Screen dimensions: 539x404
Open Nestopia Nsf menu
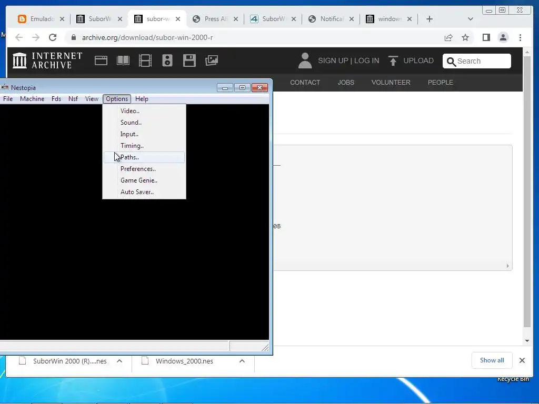tap(73, 99)
